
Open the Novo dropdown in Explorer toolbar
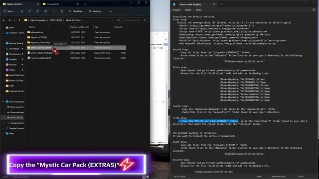coord(9,11)
